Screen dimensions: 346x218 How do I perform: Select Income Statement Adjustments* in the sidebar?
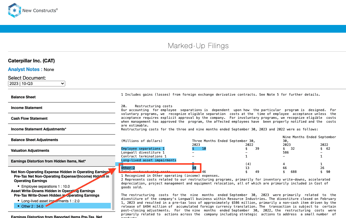click(x=62, y=129)
